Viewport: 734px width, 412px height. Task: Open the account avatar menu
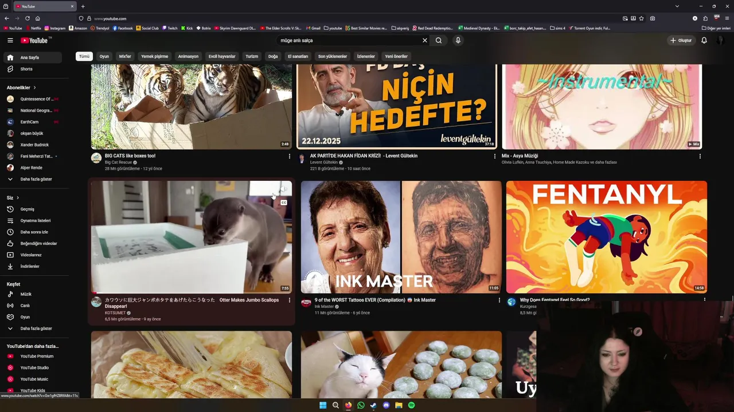click(720, 41)
